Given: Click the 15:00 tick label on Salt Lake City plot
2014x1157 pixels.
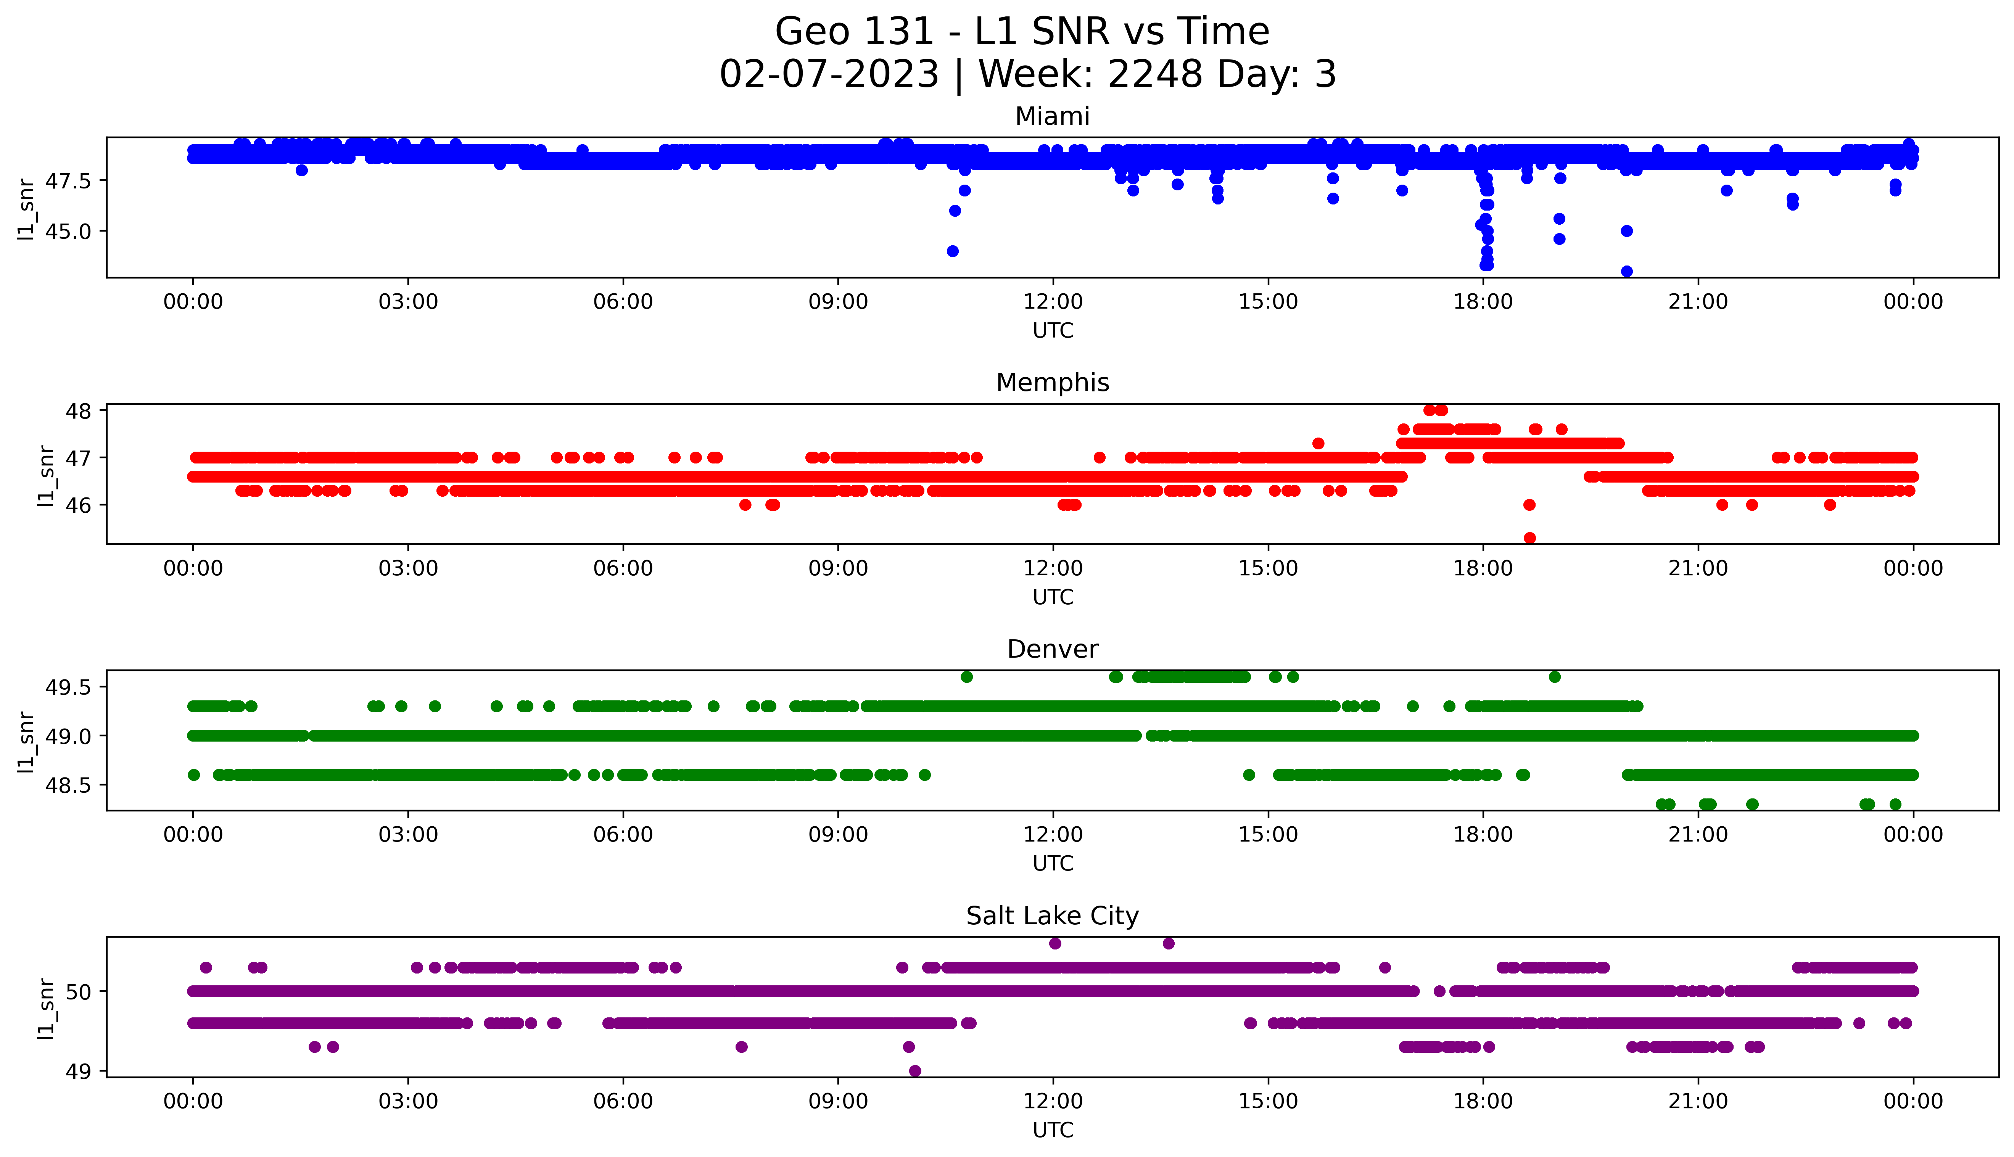Looking at the screenshot, I should click(1268, 1101).
